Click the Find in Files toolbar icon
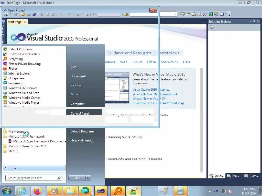Viewport: 262px width, 196px height. click(126, 15)
